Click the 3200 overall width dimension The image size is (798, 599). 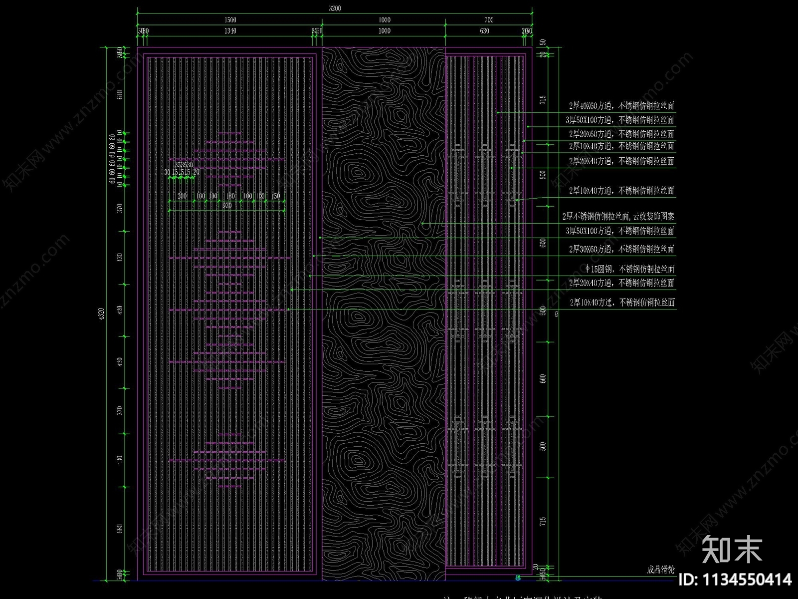(335, 8)
